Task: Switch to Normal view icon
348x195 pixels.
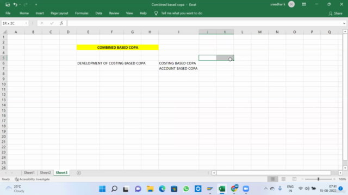Action: click(x=272, y=179)
